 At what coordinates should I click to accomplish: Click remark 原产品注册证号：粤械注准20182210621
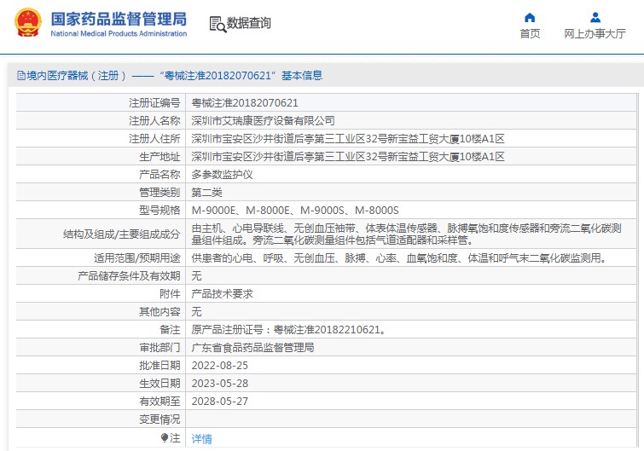(x=288, y=330)
